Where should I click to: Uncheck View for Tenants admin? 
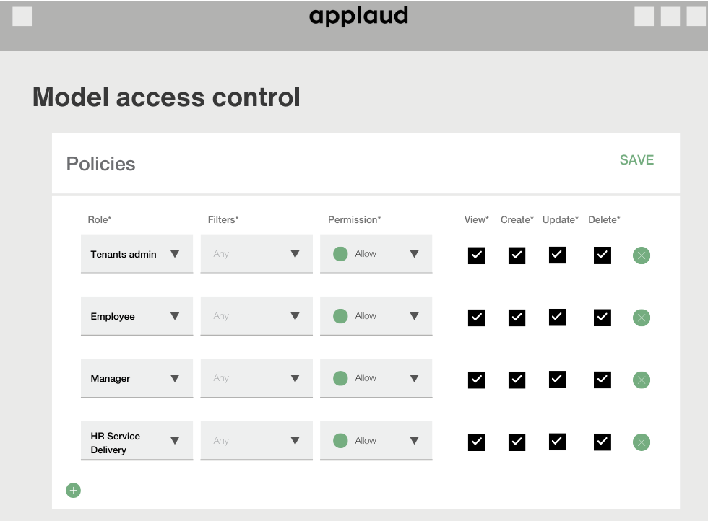tap(476, 255)
